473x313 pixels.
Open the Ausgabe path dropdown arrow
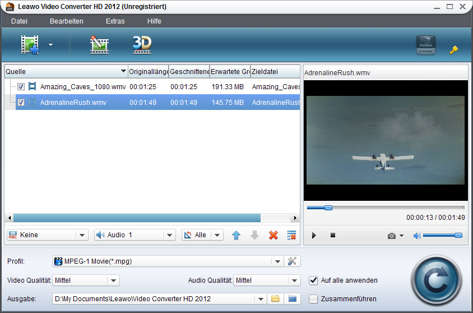coord(261,299)
